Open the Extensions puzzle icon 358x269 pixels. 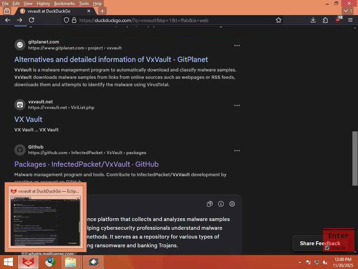[325, 20]
